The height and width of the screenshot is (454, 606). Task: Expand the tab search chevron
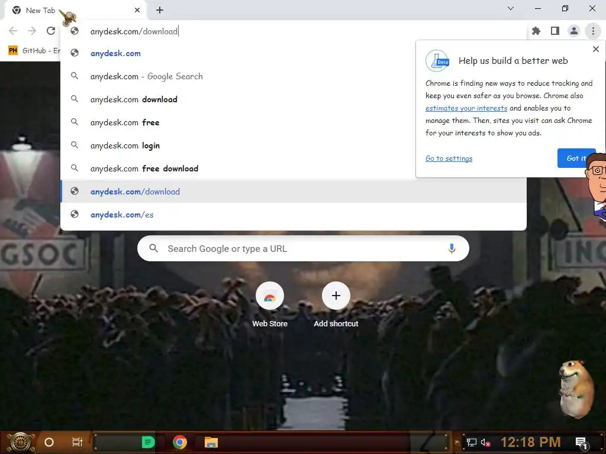tap(511, 8)
